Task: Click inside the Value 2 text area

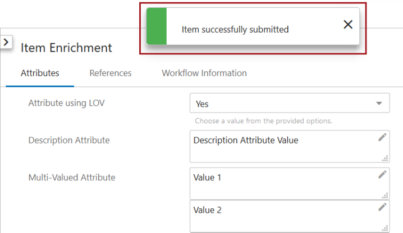Action: coord(290,216)
